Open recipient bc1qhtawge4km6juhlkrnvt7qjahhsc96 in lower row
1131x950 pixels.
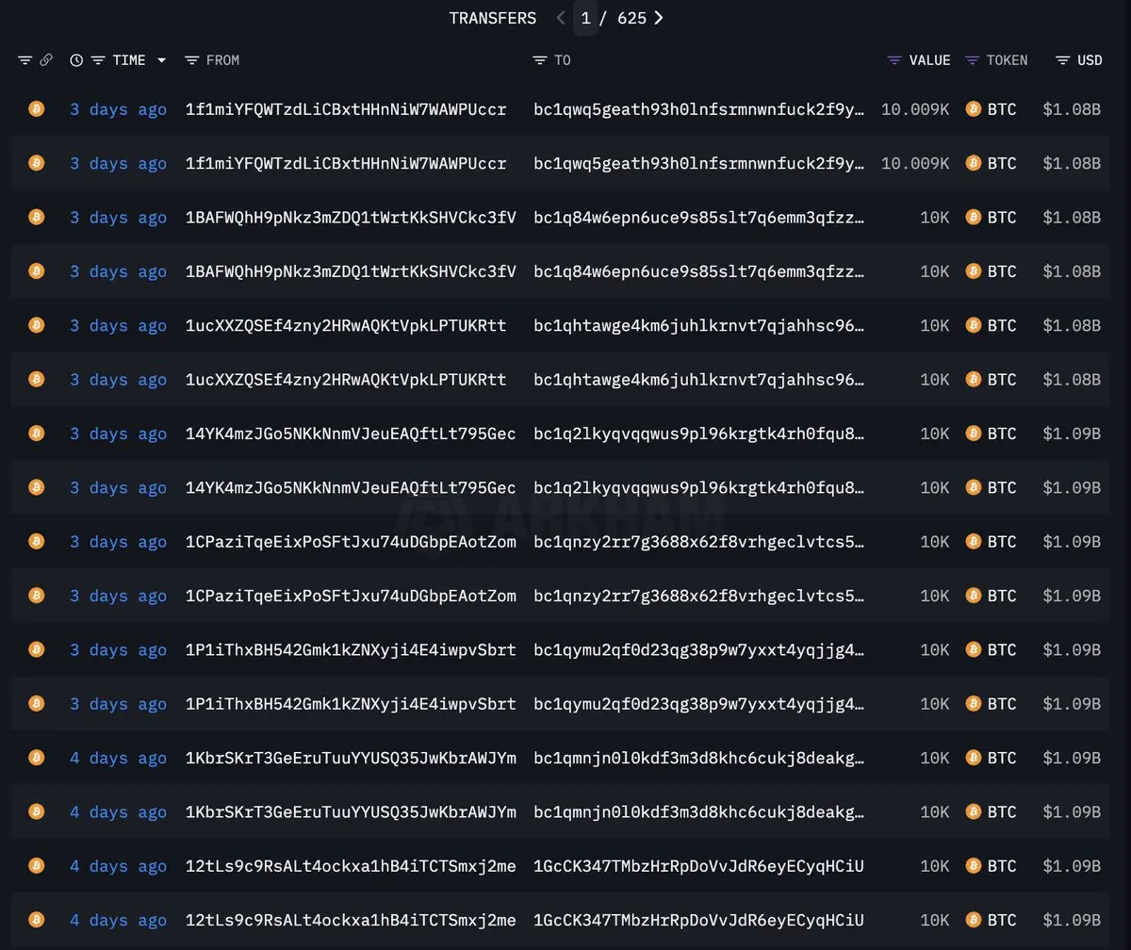point(699,380)
